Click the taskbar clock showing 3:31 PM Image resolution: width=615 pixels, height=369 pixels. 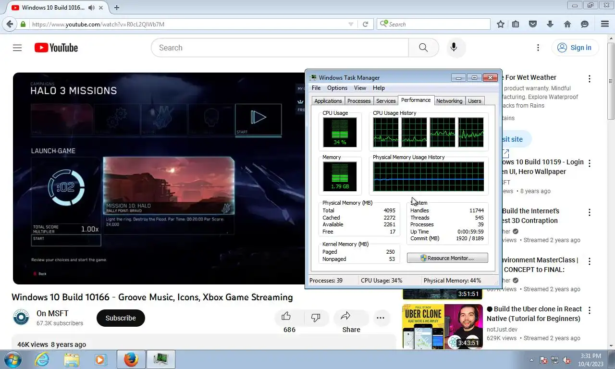click(590, 359)
